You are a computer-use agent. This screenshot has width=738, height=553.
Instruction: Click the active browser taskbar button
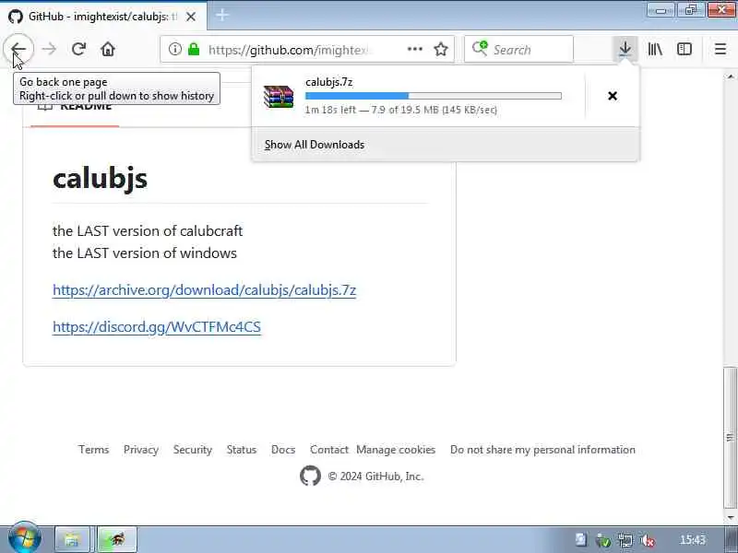117,539
